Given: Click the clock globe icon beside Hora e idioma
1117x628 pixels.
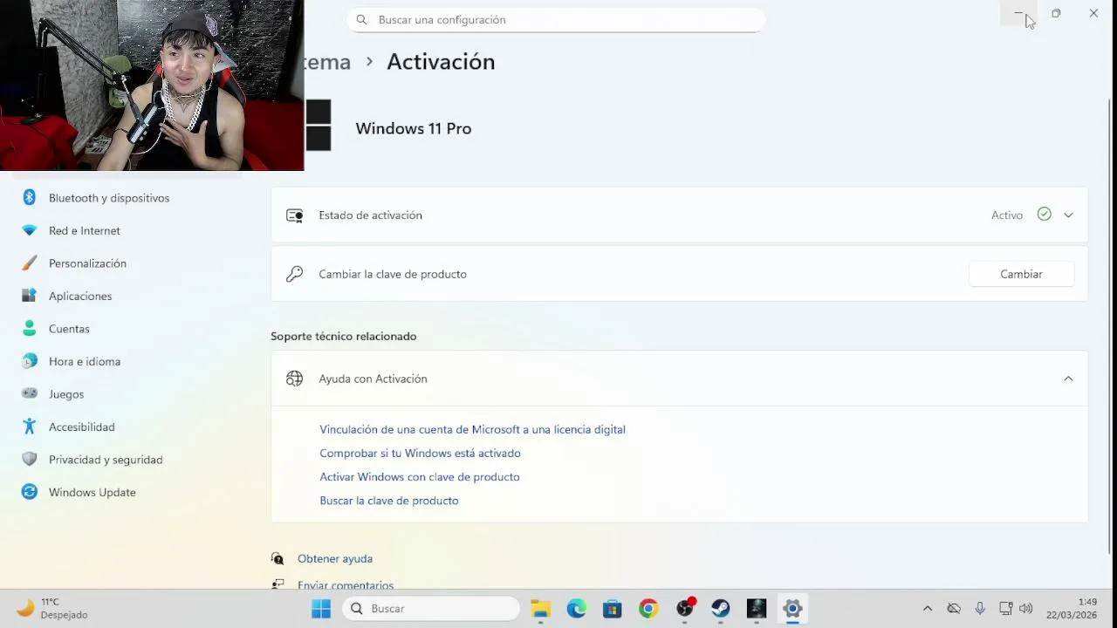Looking at the screenshot, I should (30, 361).
